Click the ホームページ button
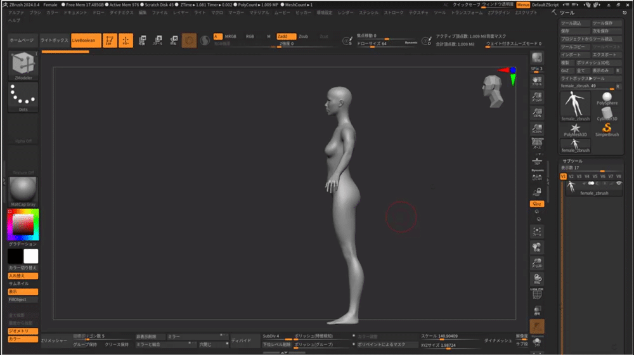The width and height of the screenshot is (634, 355). click(22, 41)
